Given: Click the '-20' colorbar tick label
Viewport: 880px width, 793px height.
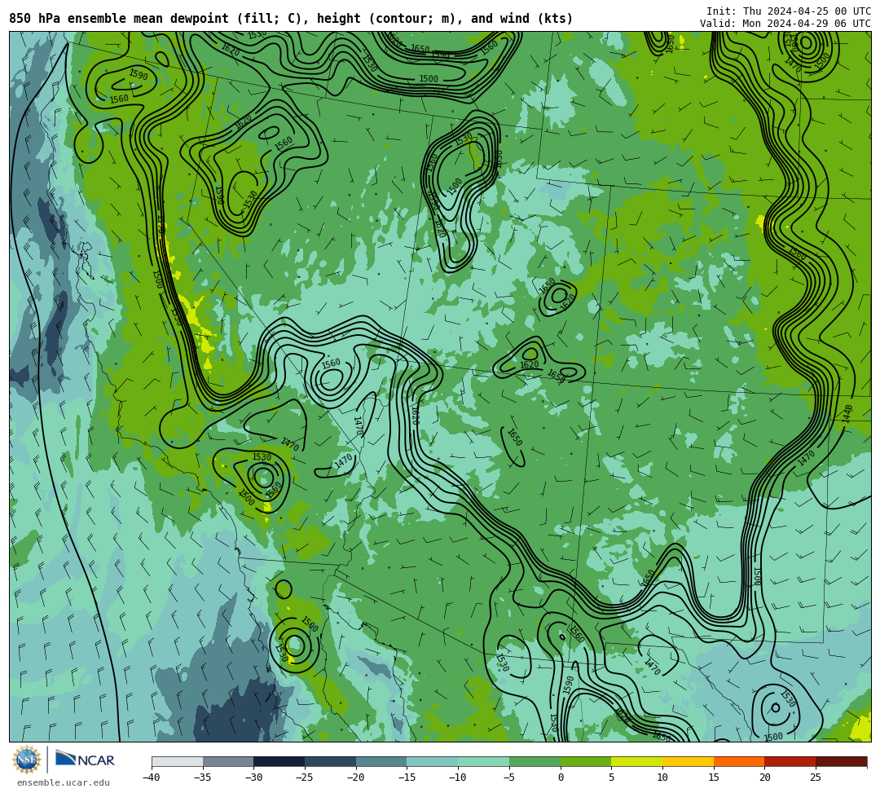Looking at the screenshot, I should click(356, 778).
